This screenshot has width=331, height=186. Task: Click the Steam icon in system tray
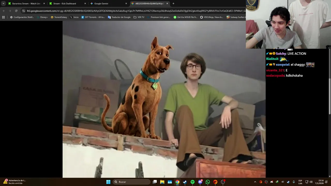point(288,182)
